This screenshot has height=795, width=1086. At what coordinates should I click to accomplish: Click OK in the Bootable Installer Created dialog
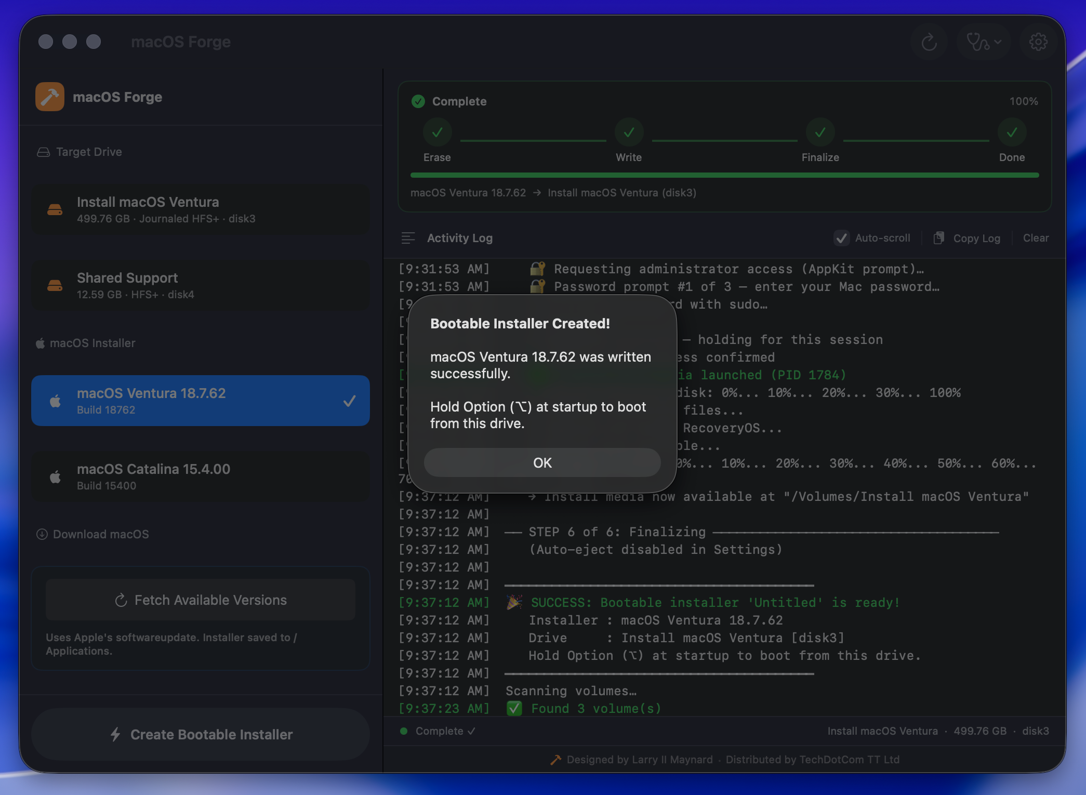pos(542,462)
